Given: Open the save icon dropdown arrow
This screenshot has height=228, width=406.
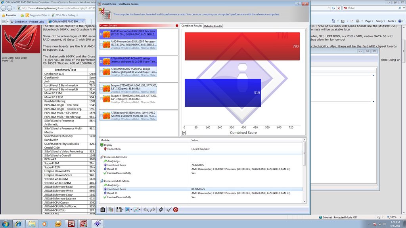Looking at the screenshot, I should [123, 210].
